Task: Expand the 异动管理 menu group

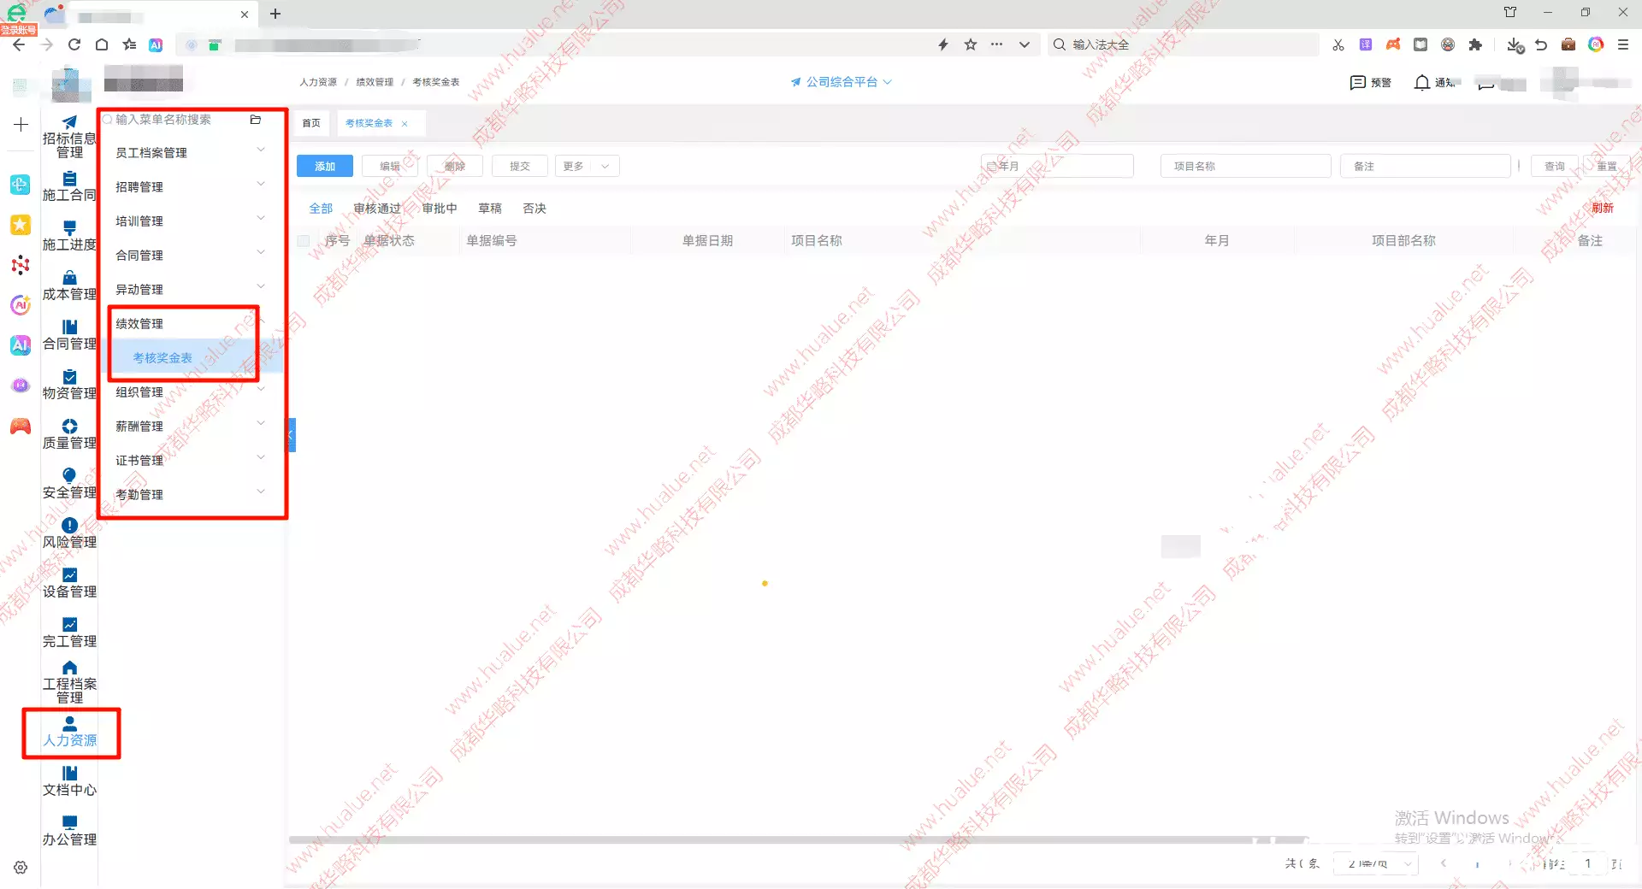Action: 192,289
